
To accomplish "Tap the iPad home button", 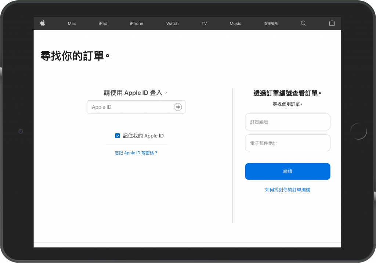I will [x=358, y=131].
